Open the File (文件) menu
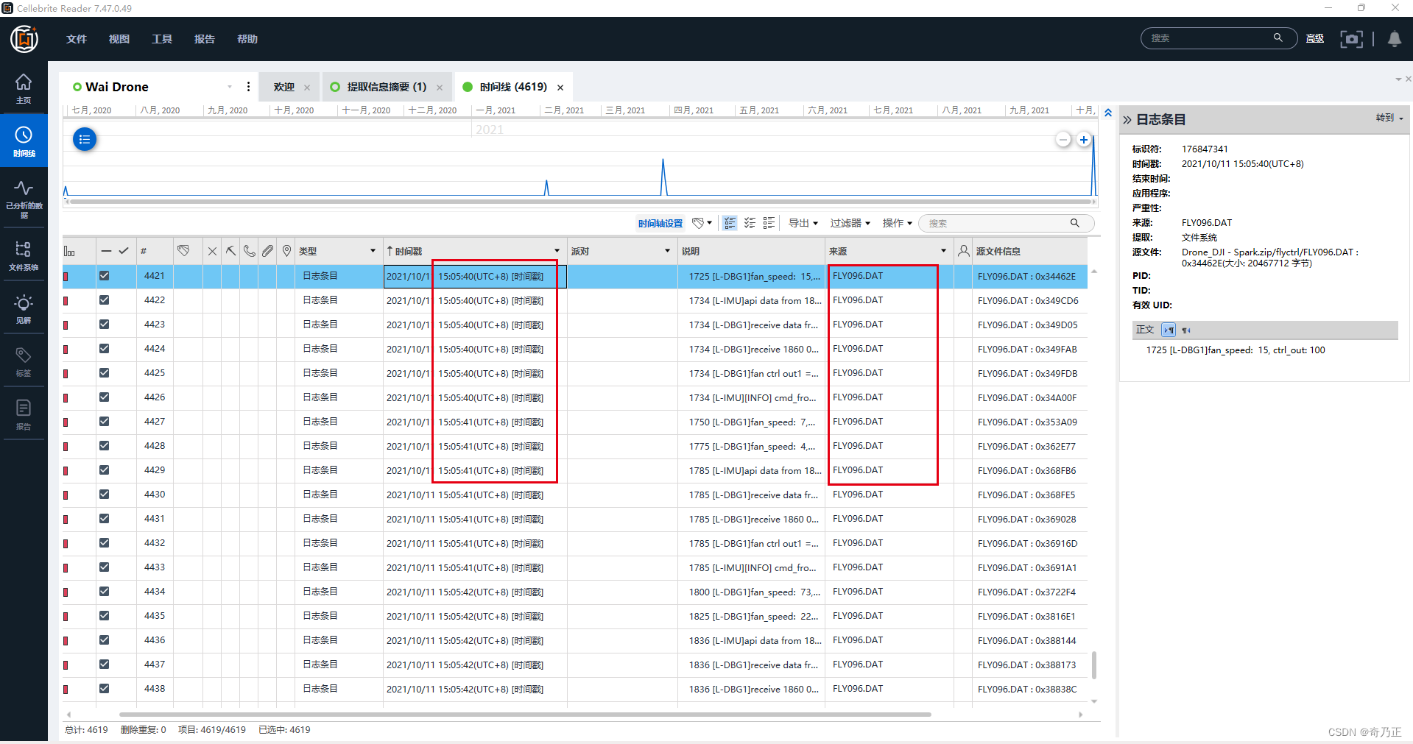Screen dimensions: 1413x744 (77, 39)
